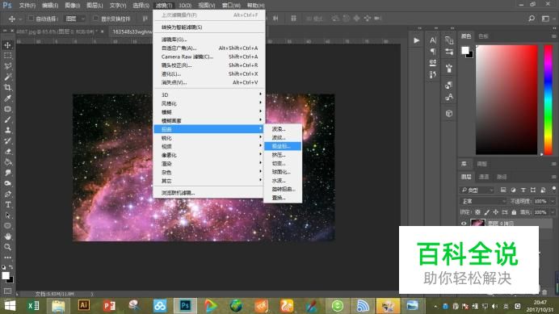Click the layer 0 copy thumbnail
The width and height of the screenshot is (559, 314).
coord(477,223)
